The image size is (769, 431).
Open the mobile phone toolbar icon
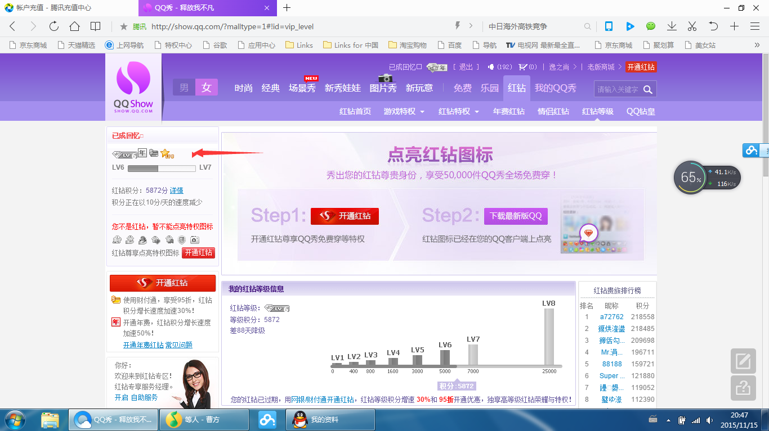[x=609, y=26]
